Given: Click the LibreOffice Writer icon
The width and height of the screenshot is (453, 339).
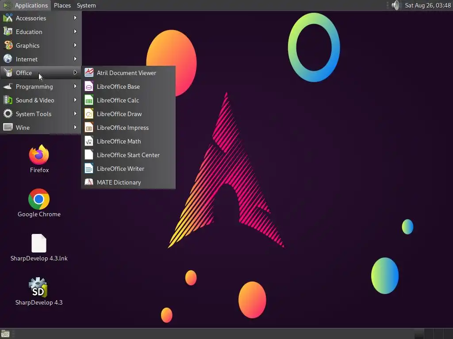Looking at the screenshot, I should click(89, 168).
